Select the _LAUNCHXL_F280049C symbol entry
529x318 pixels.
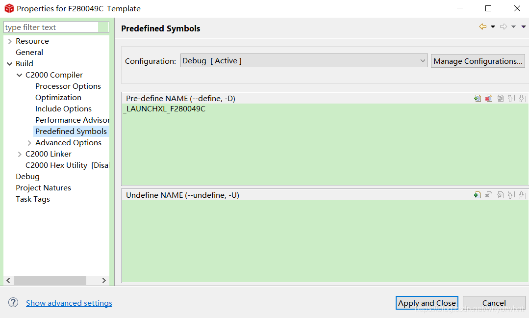pyautogui.click(x=164, y=109)
